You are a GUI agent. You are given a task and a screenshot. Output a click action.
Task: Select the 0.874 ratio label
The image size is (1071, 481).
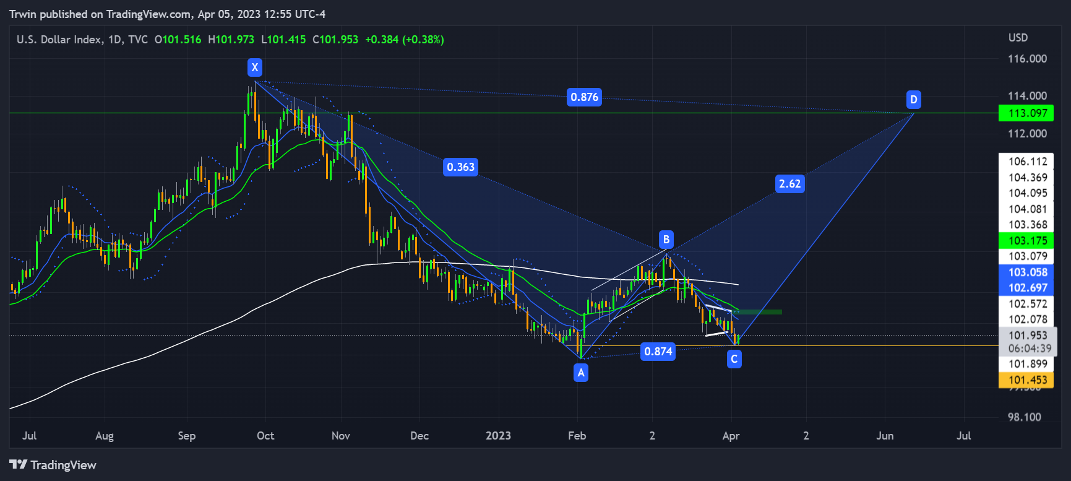pyautogui.click(x=658, y=352)
